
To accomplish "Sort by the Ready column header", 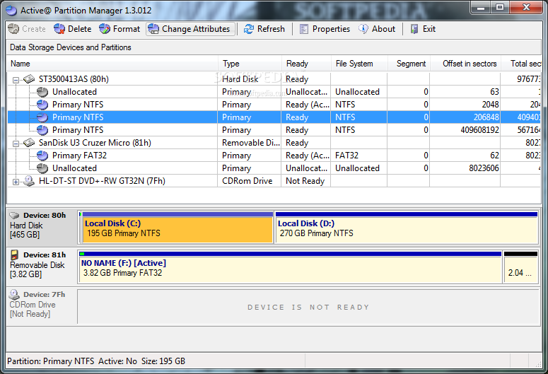I will 306,64.
